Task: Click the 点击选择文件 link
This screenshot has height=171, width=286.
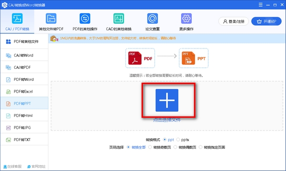Action: pos(167,120)
